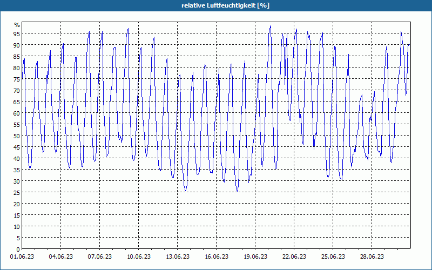
Task: Click the 25 value on the y-axis
Action: [x=17, y=193]
